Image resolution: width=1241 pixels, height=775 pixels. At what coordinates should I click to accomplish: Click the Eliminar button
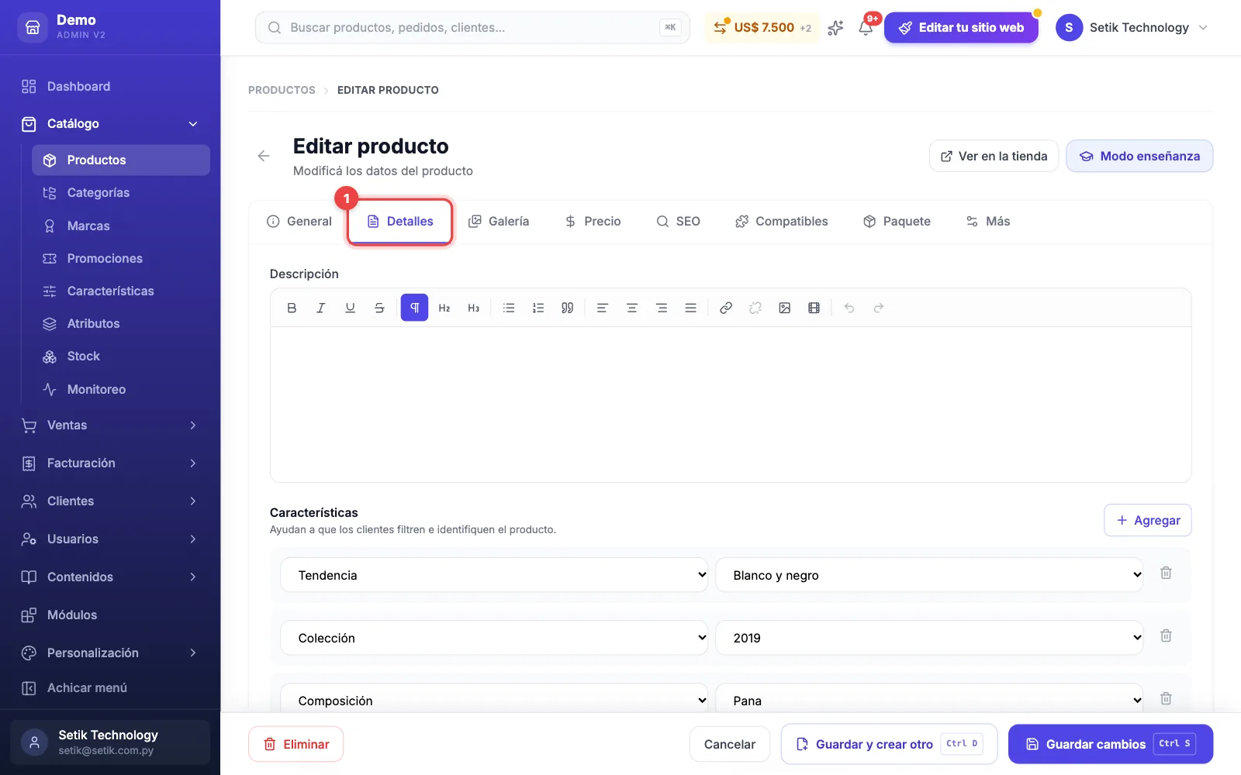point(296,744)
